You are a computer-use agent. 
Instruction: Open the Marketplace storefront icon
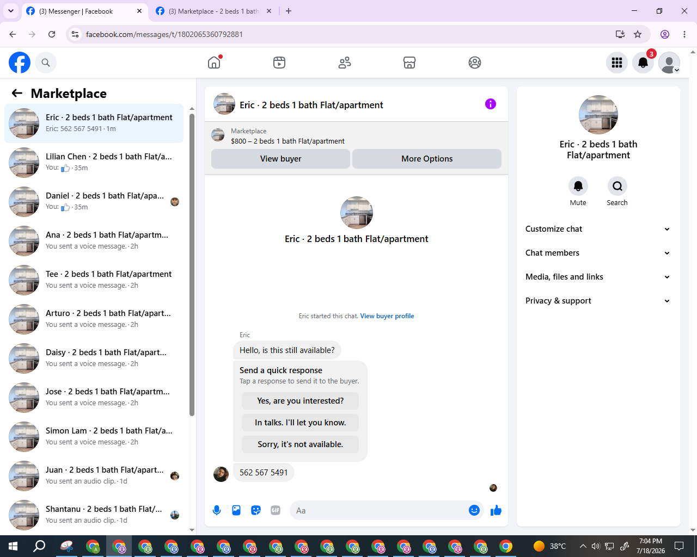409,63
